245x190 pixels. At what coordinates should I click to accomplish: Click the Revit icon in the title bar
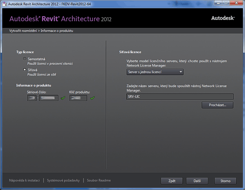[x=5, y=4]
